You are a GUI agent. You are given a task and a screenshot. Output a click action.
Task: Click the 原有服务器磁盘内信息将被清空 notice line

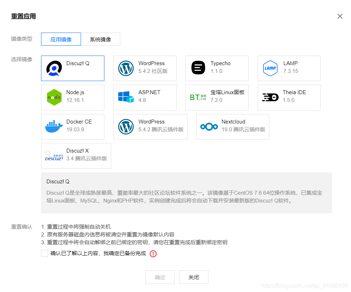click(108, 234)
